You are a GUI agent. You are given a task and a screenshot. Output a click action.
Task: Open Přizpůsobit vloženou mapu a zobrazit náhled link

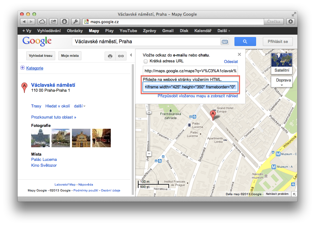pyautogui.click(x=198, y=96)
